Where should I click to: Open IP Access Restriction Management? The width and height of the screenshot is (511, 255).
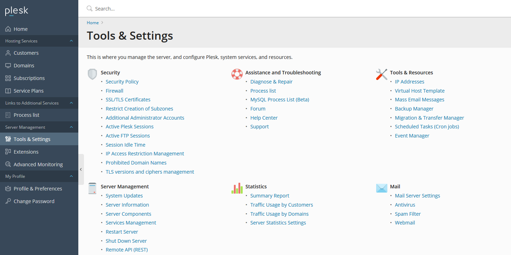(x=145, y=154)
